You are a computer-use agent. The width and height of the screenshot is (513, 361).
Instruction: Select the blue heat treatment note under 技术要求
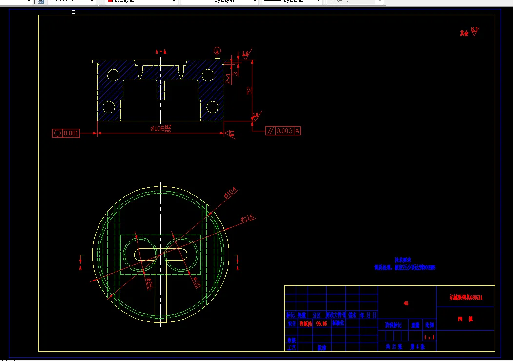click(x=405, y=268)
